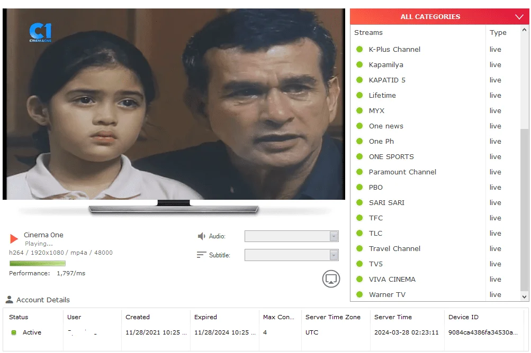Click green dot beside VIVA CINEMA
Screen dimensions: 531x353
pyautogui.click(x=359, y=279)
